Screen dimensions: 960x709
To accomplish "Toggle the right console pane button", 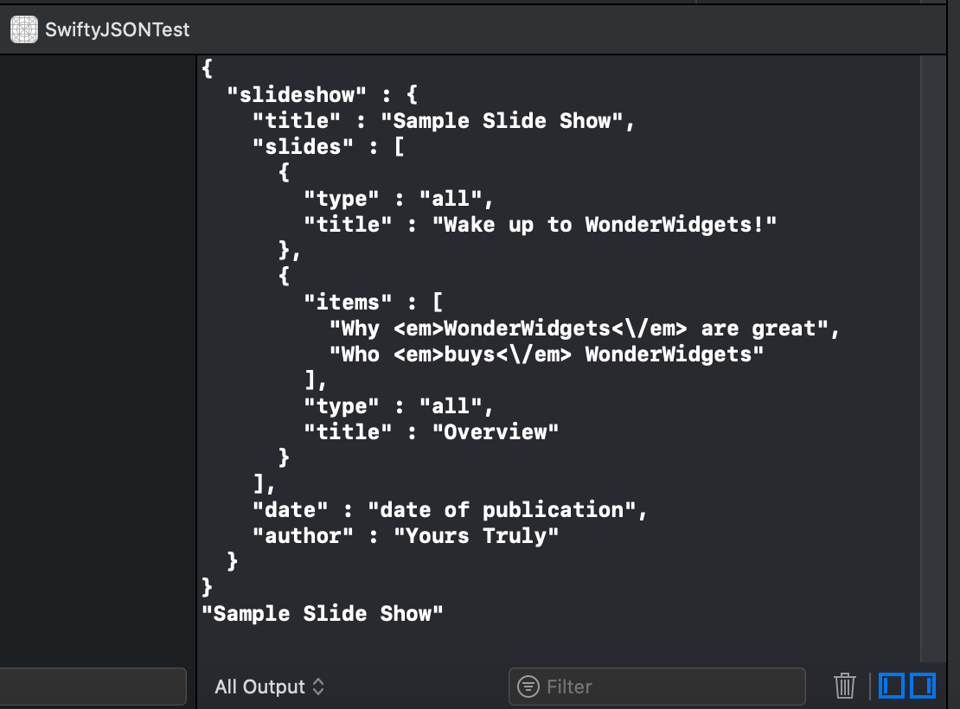I will 923,686.
